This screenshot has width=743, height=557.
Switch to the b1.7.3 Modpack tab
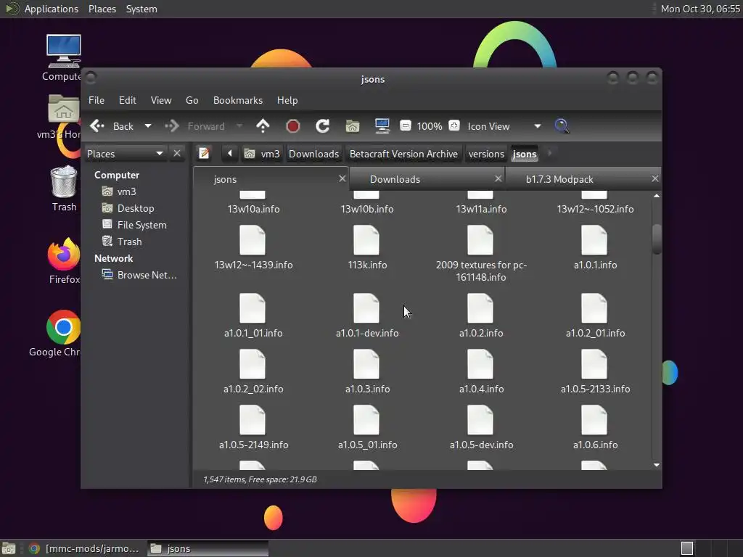[x=559, y=179]
